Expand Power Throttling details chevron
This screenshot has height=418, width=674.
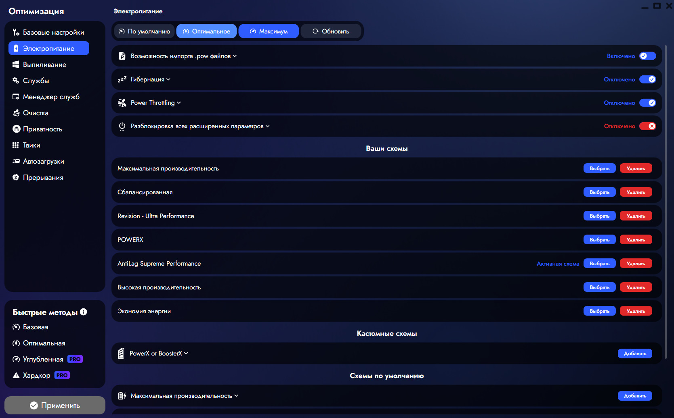tap(179, 103)
